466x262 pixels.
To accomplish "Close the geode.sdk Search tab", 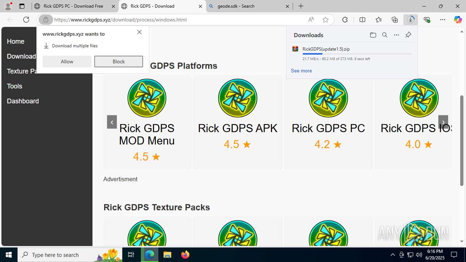I will point(287,6).
